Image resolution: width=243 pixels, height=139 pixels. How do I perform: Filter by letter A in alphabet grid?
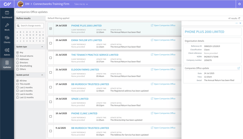(x=17, y=32)
